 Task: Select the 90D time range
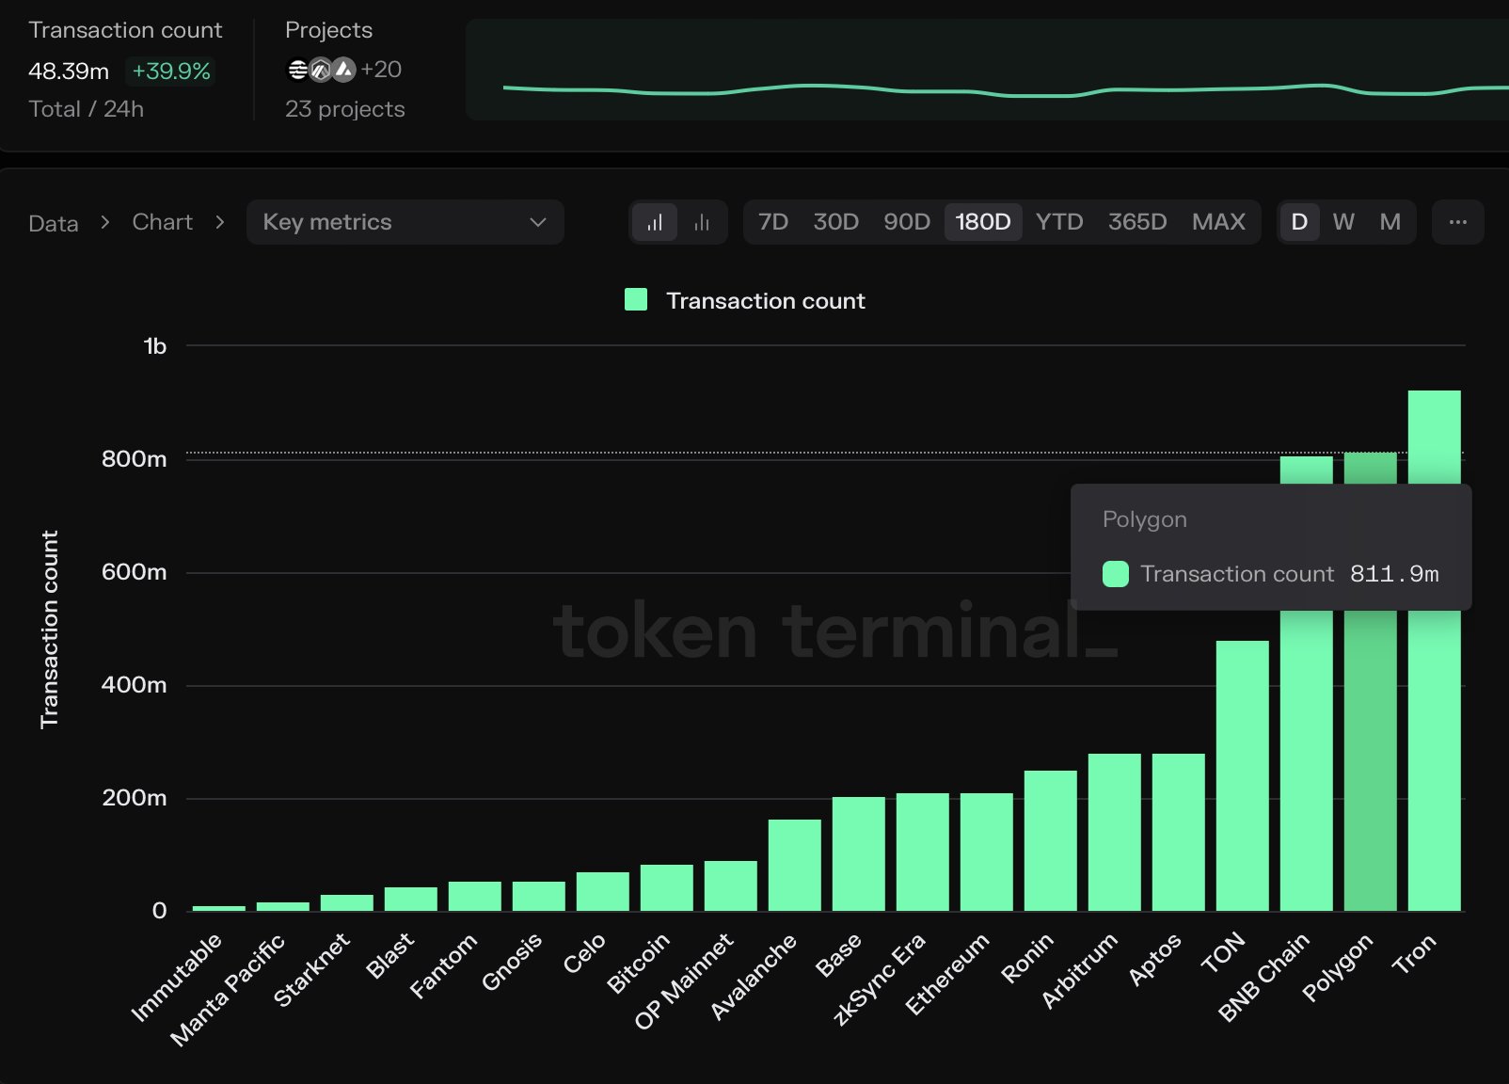point(907,222)
